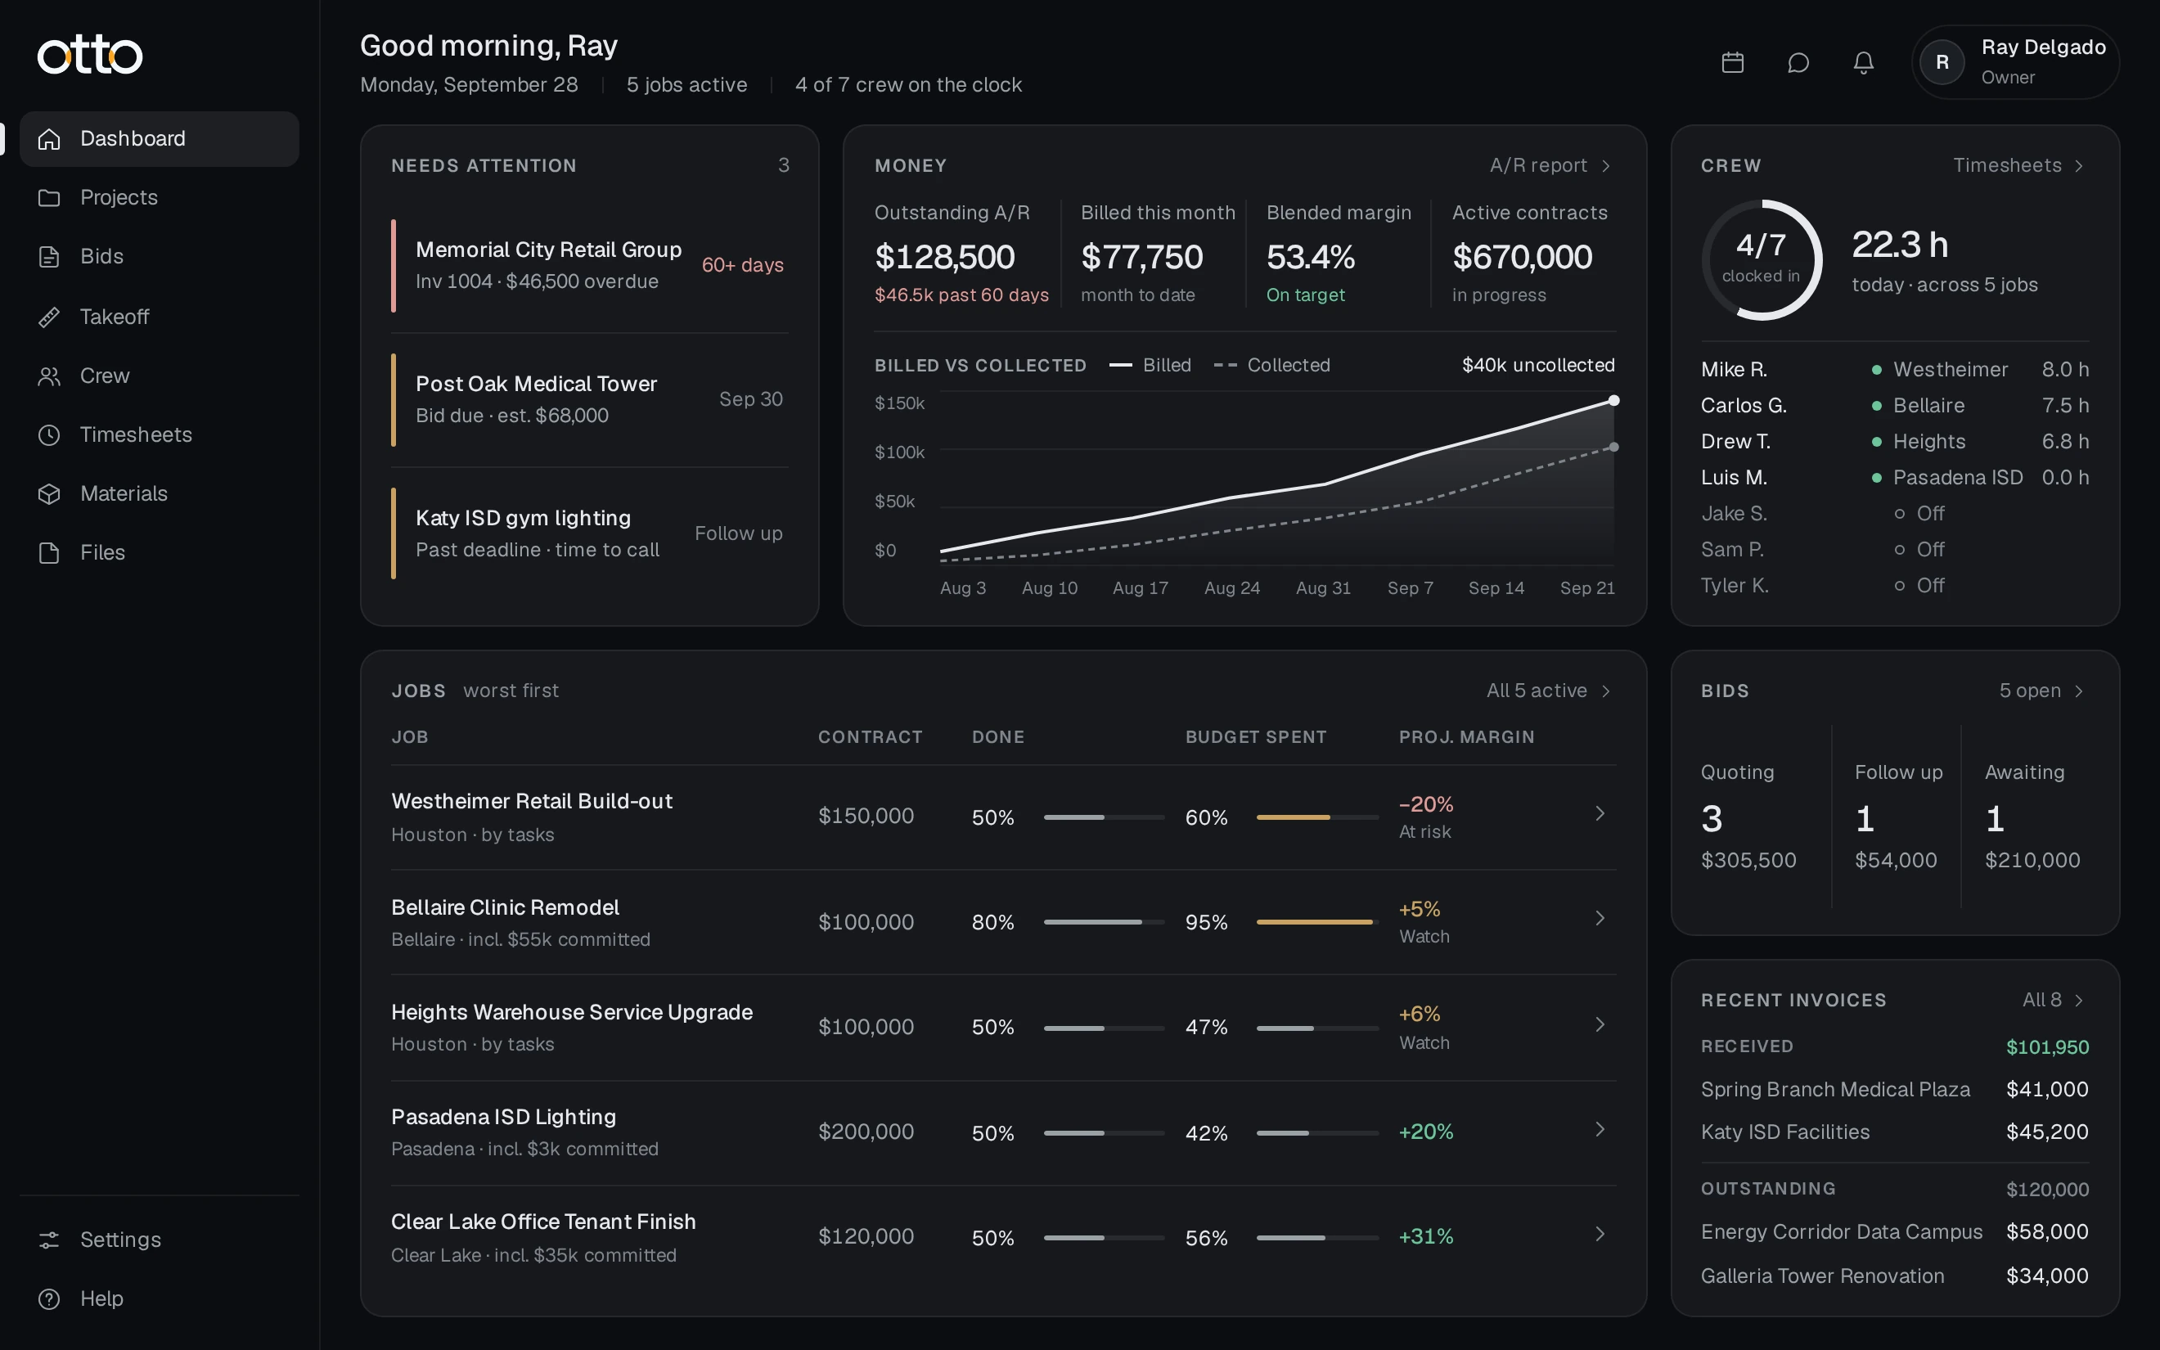Click the Bellaire Clinic done progress bar
This screenshot has width=2160, height=1350.
[1104, 922]
